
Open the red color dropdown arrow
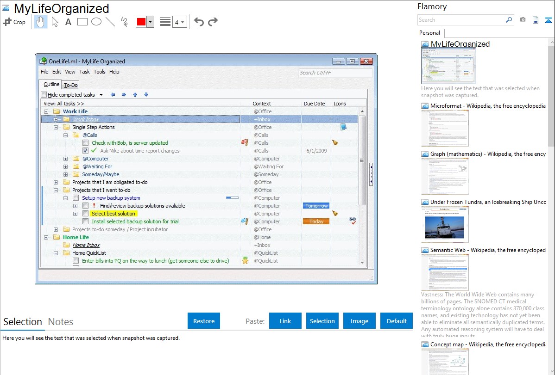pos(150,22)
